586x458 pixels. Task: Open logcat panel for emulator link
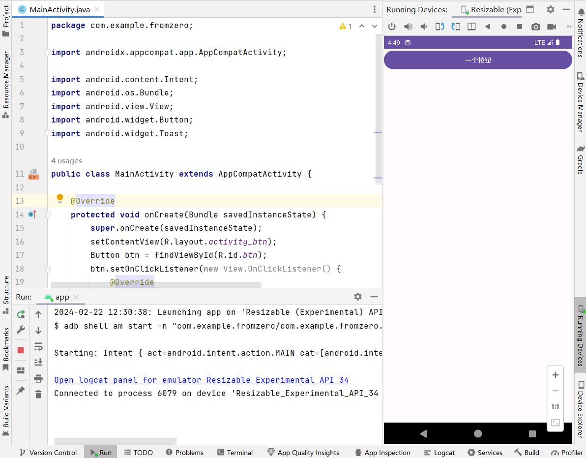coord(201,380)
